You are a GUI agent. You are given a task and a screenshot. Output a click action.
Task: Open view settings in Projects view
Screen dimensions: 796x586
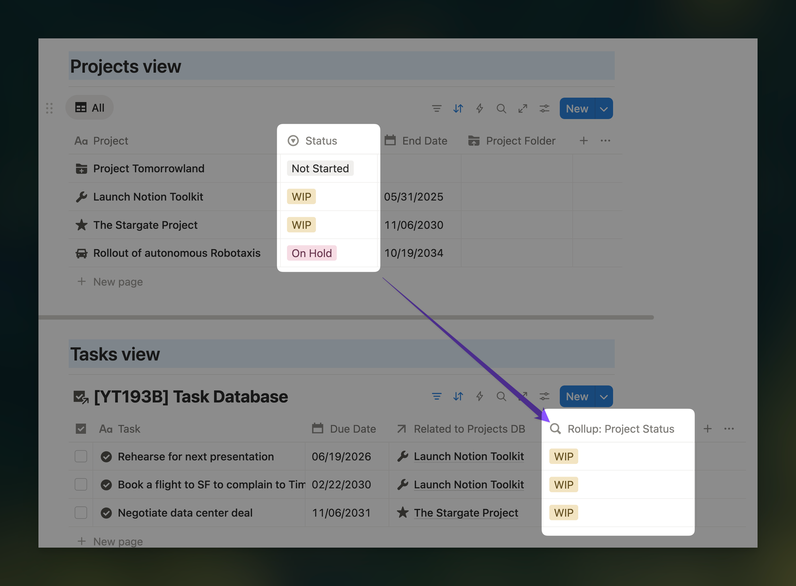coord(544,109)
